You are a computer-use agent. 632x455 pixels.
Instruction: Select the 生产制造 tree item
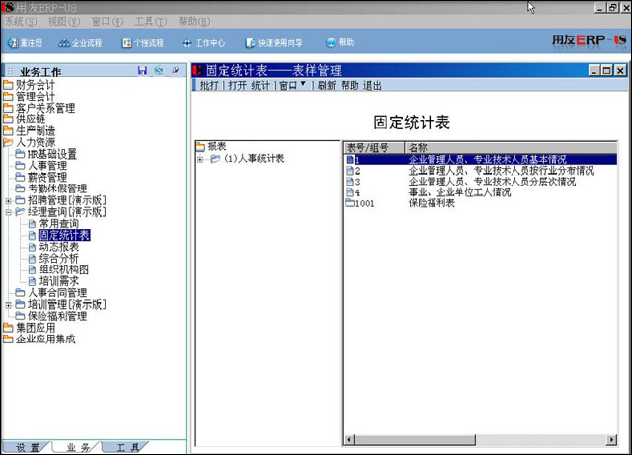pyautogui.click(x=36, y=130)
